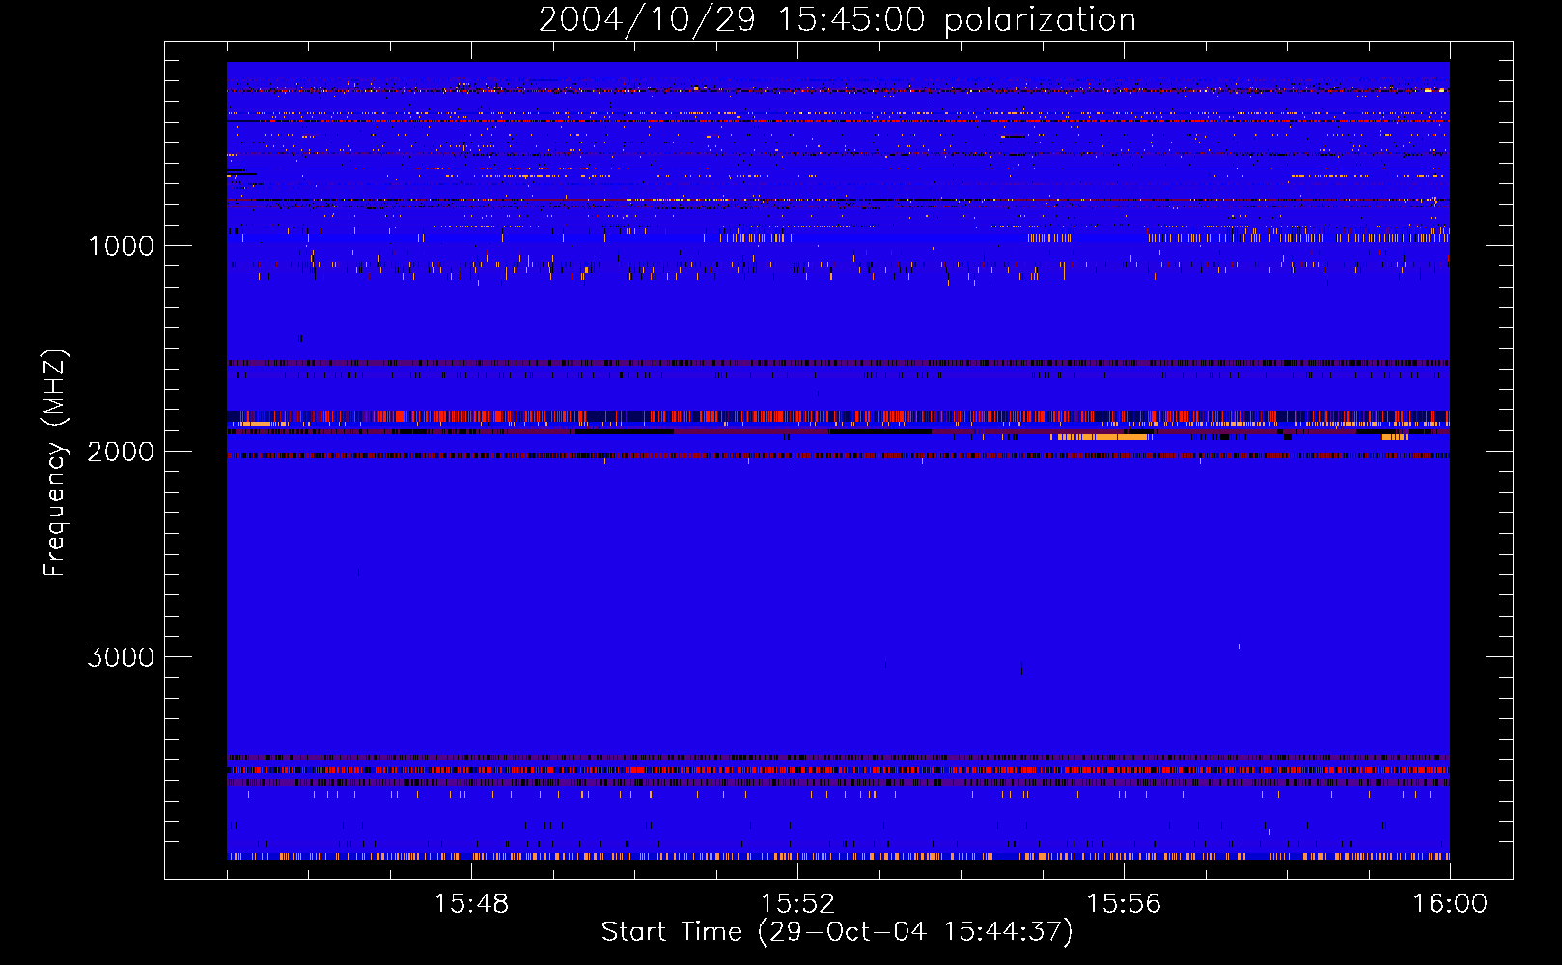Click the 15:56 time tick label

click(x=1124, y=904)
